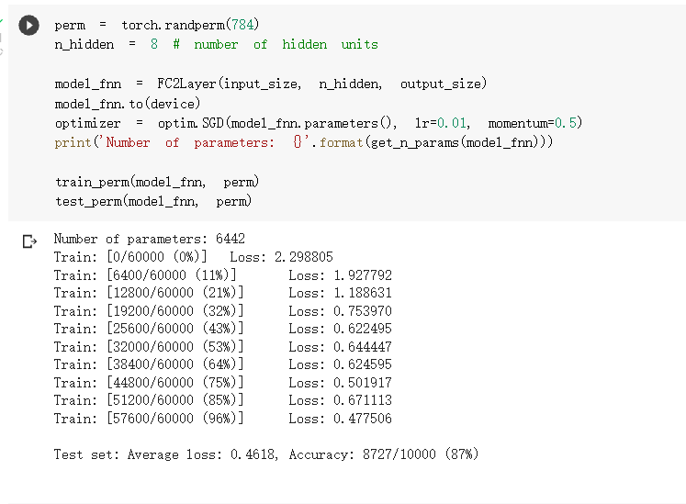Click loss value 0.501917
686x504 pixels.
pyautogui.click(x=363, y=383)
